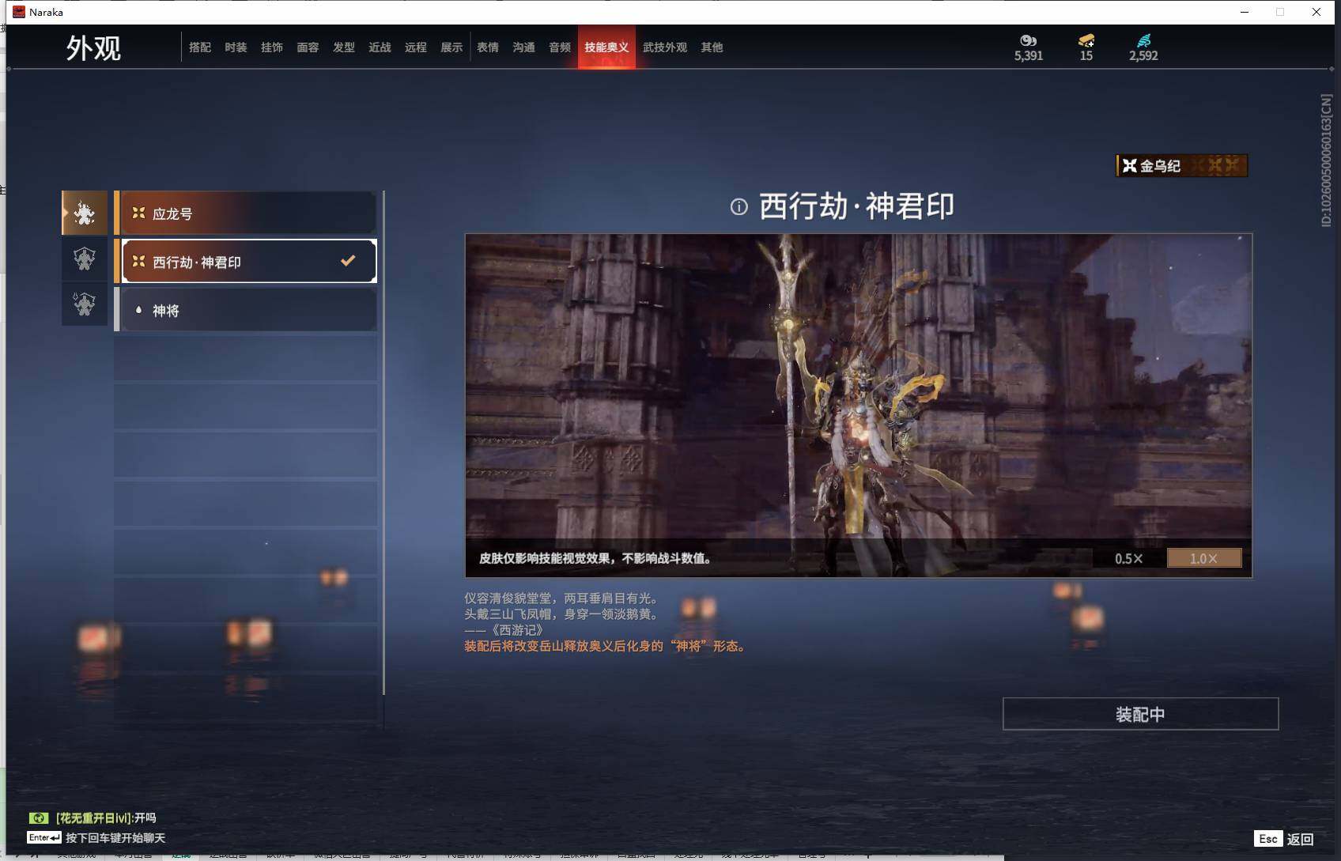The height and width of the screenshot is (861, 1341).
Task: Open the 展示 tab
Action: (x=451, y=47)
